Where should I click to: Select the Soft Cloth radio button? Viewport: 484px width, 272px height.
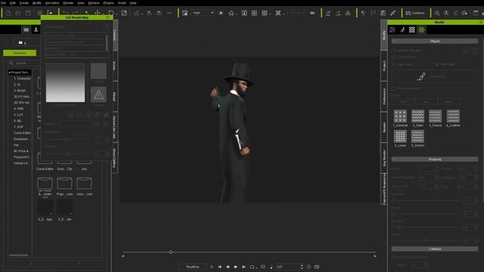tap(437, 64)
